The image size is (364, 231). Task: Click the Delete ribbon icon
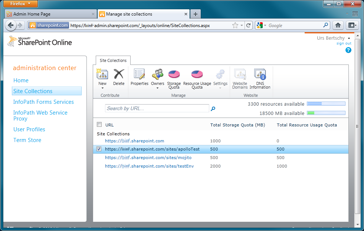tap(119, 75)
